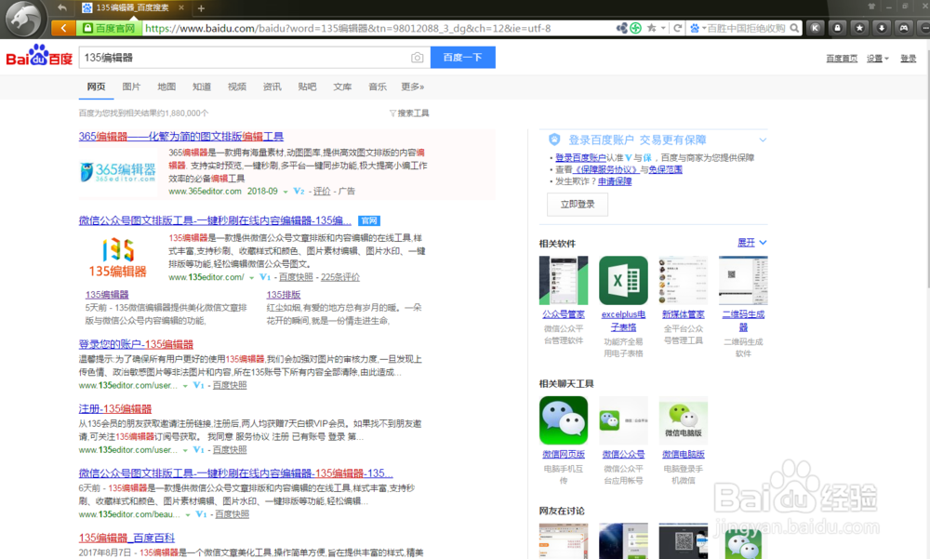Click the undo arrow icon beside the tab
Viewport: 930px width, 559px height.
pyautogui.click(x=62, y=7)
